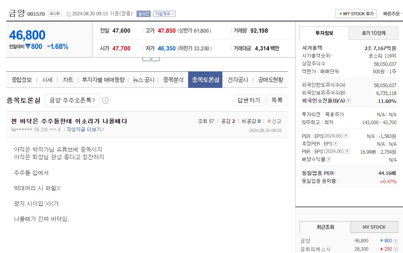This screenshot has width=403, height=253.
Task: Click the help icon next to 추정PER EPS
Action: pyautogui.click(x=335, y=144)
